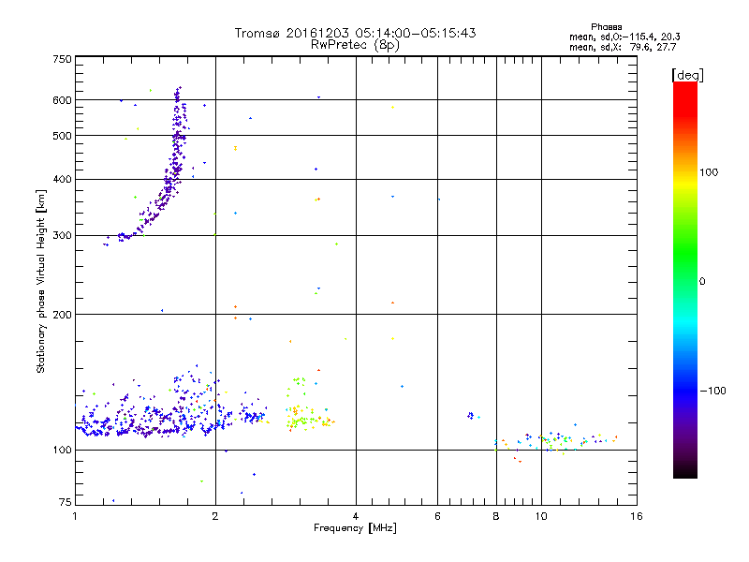Click the '300' y-axis tick label

point(62,236)
